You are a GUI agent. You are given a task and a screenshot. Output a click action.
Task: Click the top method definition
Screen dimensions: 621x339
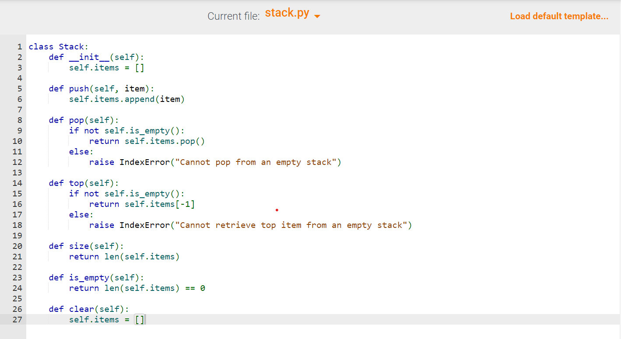[83, 183]
